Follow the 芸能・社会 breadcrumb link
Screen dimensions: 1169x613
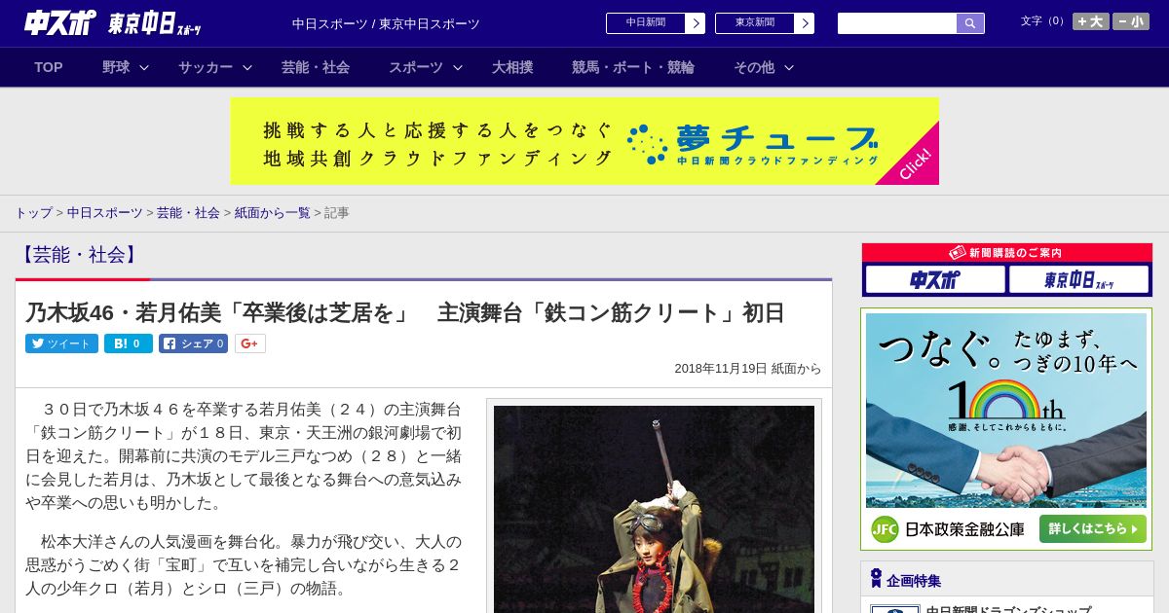188,212
